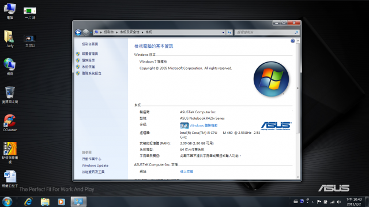Screen dimensions: 369x207
Task: Launch Internet Explorer from the taskbar
Action: [x=28, y=202]
